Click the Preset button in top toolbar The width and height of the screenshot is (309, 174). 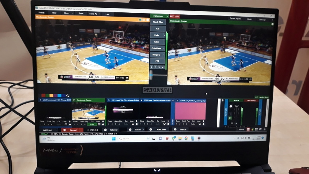(x=41, y=13)
